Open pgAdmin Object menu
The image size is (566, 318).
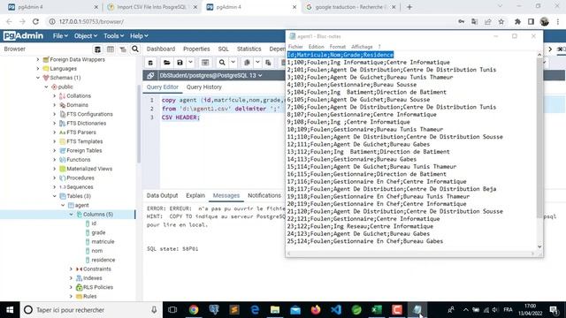coord(86,35)
